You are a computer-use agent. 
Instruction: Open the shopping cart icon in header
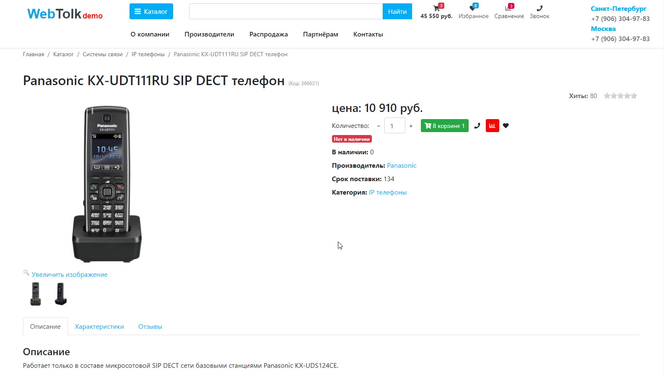[436, 8]
